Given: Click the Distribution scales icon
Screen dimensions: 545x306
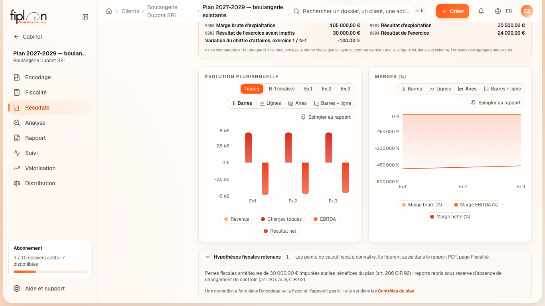Looking at the screenshot, I should (x=17, y=183).
